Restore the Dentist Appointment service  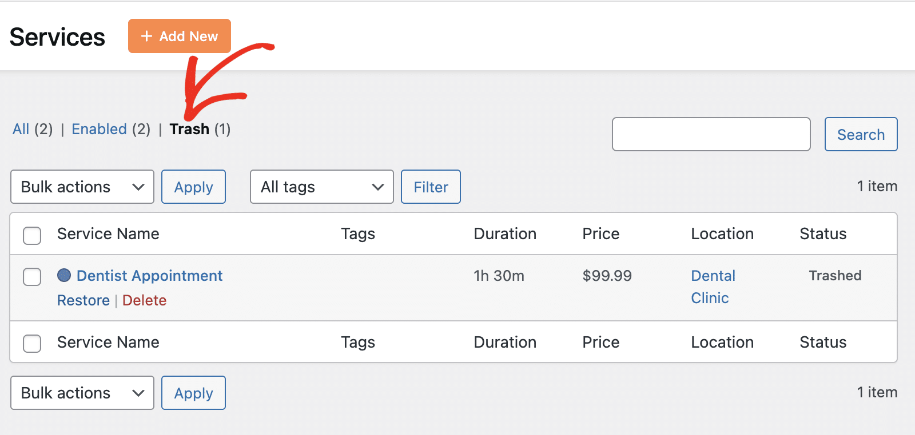coord(83,300)
